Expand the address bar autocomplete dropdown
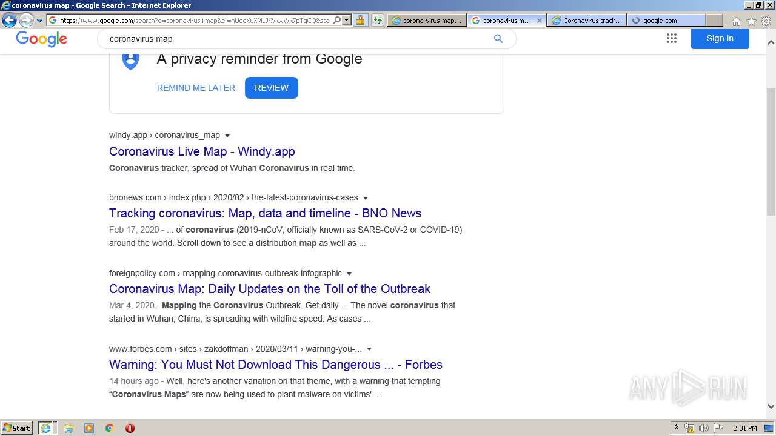Image resolution: width=776 pixels, height=436 pixels. tap(347, 20)
